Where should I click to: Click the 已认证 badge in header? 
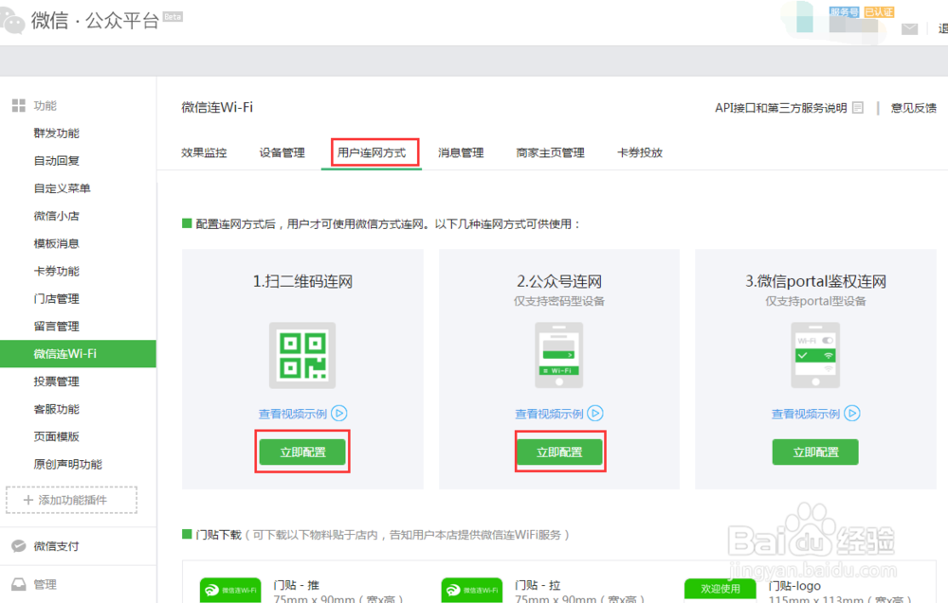(879, 11)
